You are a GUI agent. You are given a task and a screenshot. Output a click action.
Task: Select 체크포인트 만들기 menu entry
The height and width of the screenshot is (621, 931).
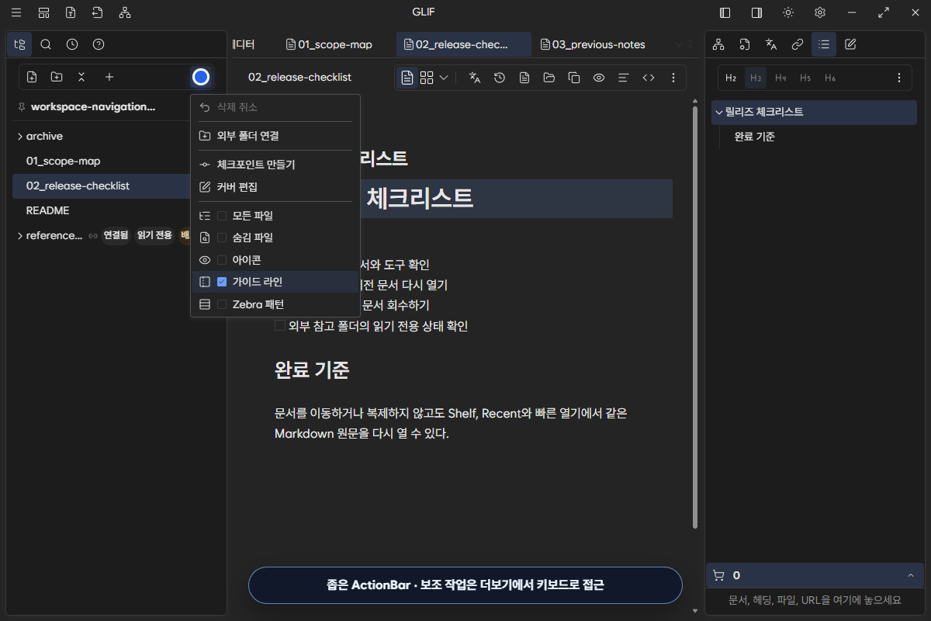[275, 165]
